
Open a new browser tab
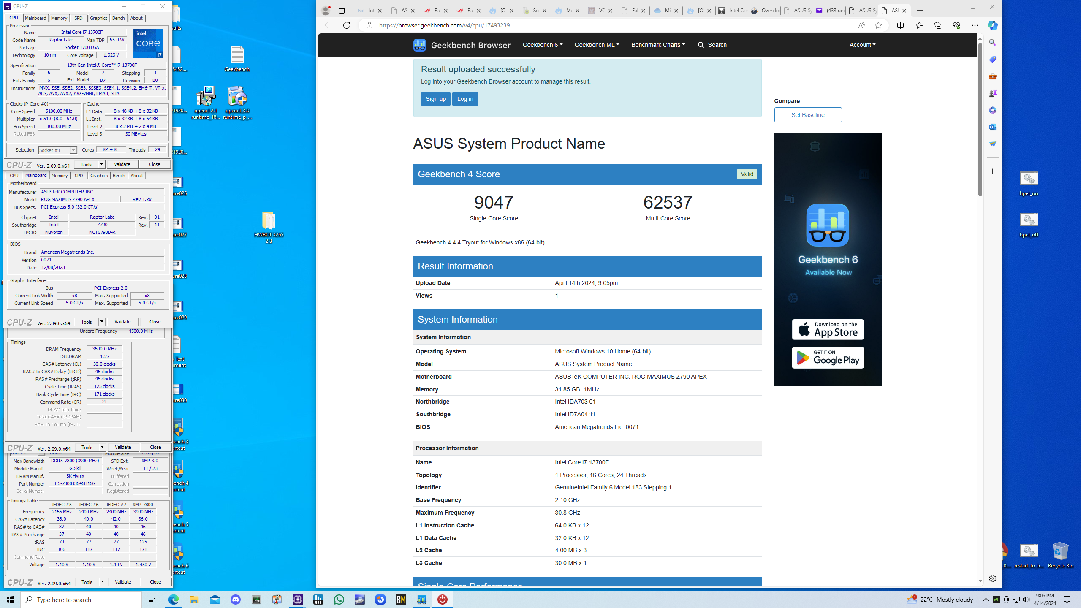tap(920, 11)
